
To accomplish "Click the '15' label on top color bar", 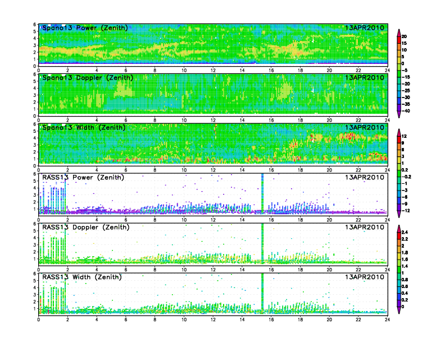I will [404, 43].
